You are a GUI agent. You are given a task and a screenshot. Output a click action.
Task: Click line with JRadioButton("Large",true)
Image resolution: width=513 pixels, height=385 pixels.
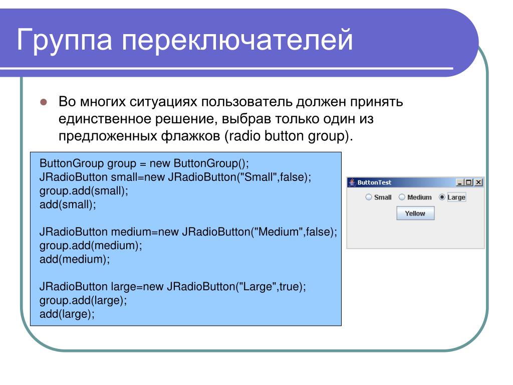pos(173,286)
